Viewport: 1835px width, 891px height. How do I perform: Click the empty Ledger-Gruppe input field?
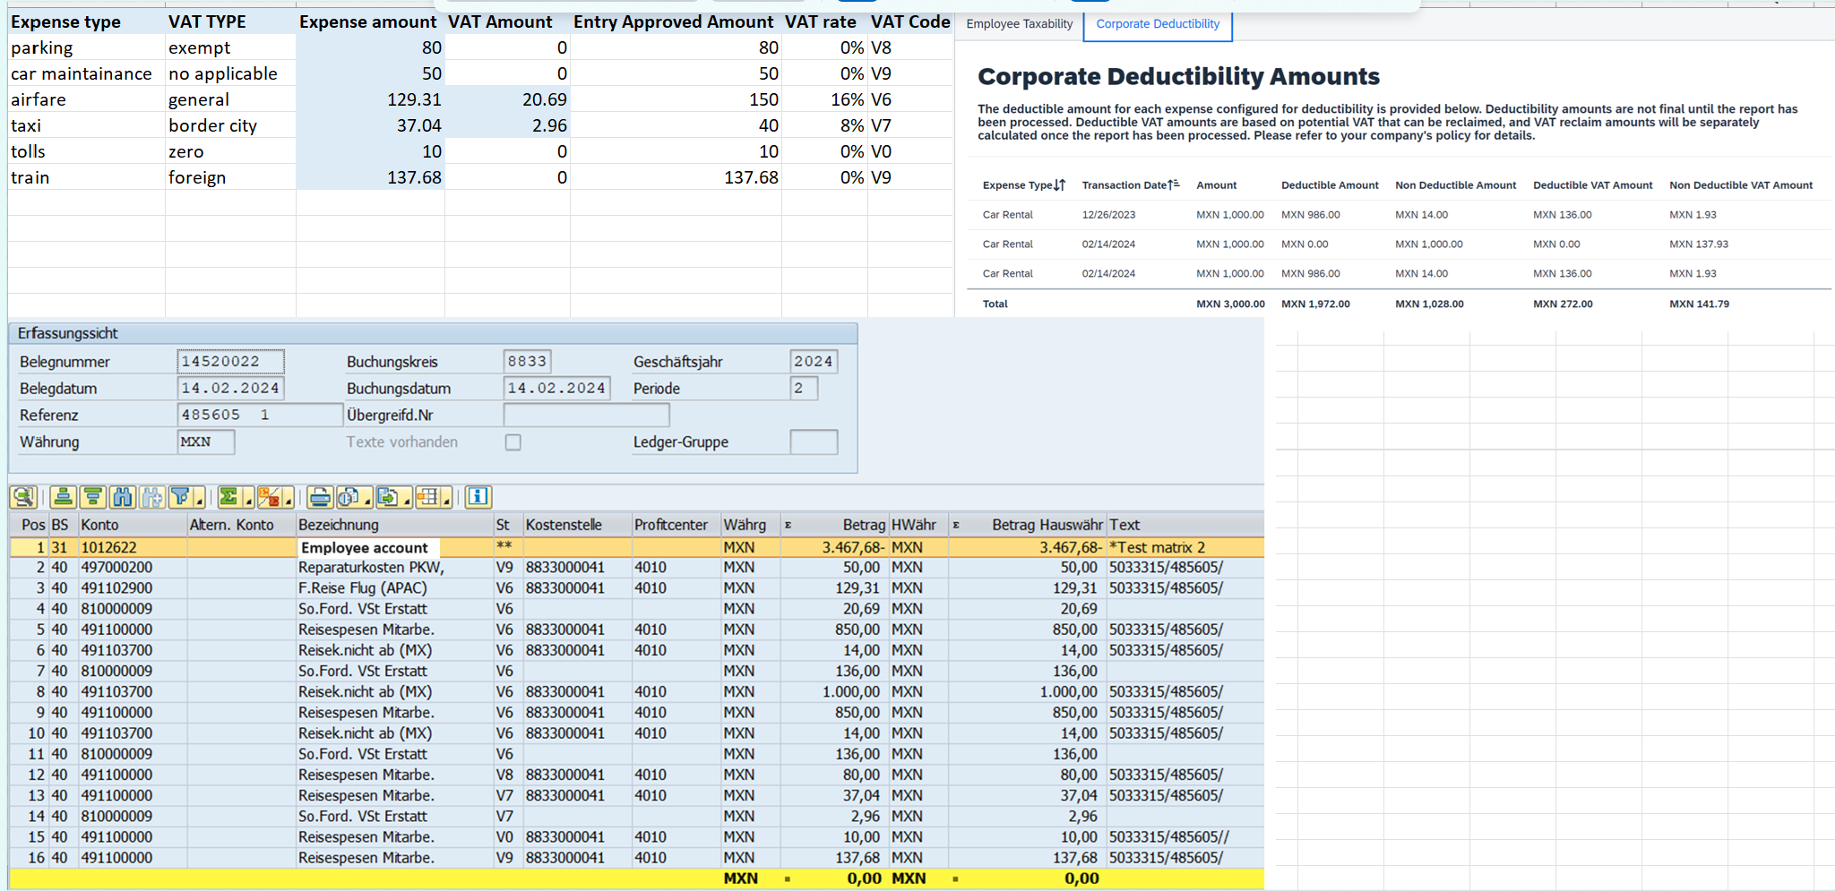[x=814, y=441]
